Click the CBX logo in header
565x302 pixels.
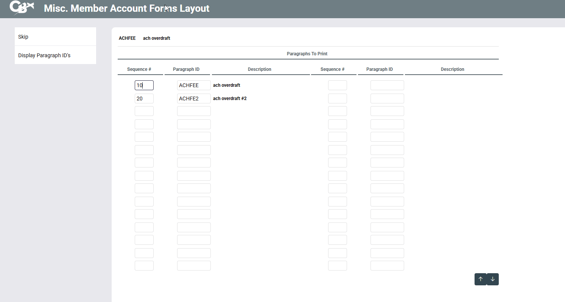22,8
